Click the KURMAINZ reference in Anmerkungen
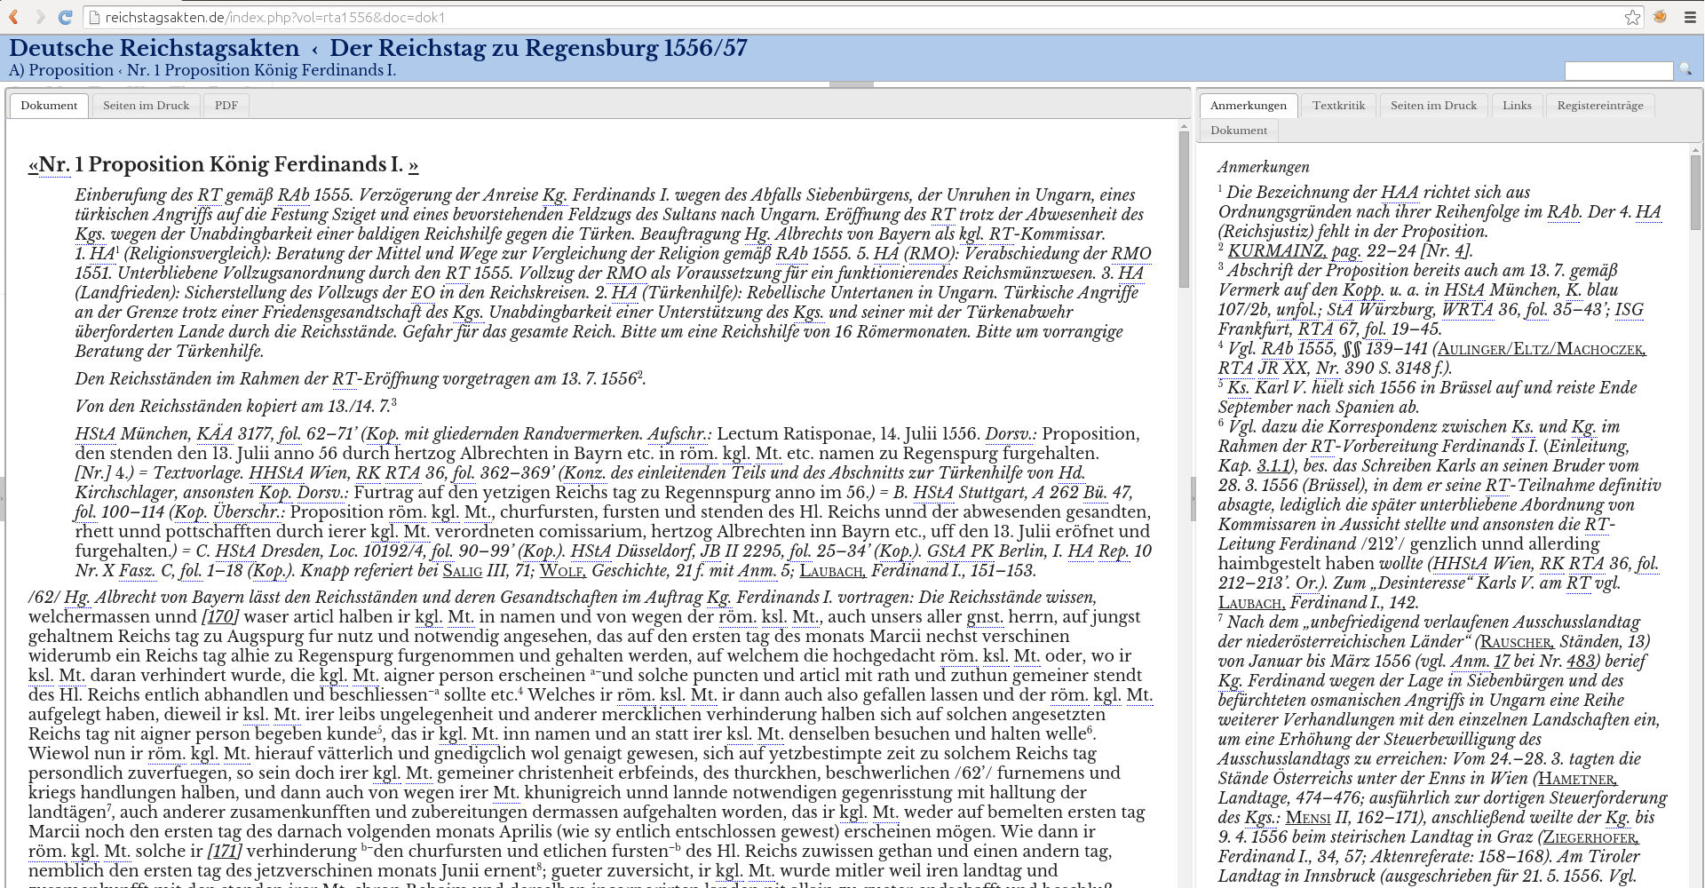This screenshot has width=1705, height=888. pos(1276,251)
